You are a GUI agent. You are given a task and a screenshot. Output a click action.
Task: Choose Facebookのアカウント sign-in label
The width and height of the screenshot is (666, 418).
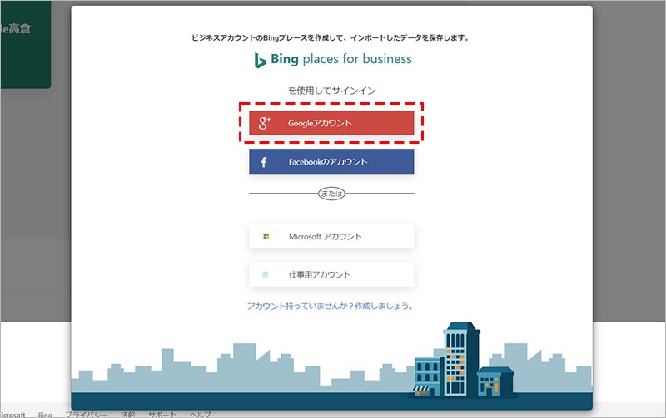tap(327, 162)
